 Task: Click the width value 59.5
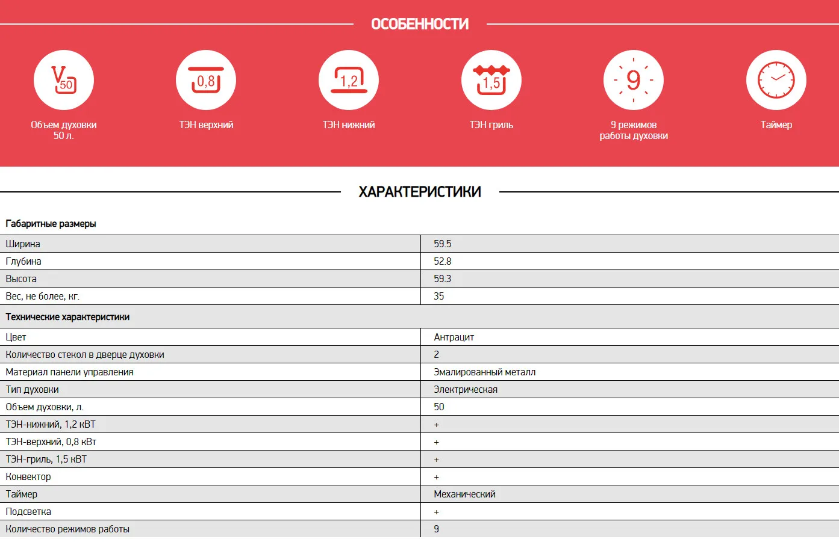tap(443, 244)
